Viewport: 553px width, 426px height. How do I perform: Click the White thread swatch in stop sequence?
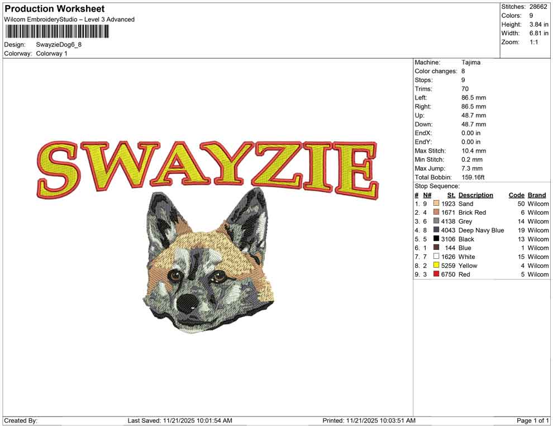tap(436, 257)
